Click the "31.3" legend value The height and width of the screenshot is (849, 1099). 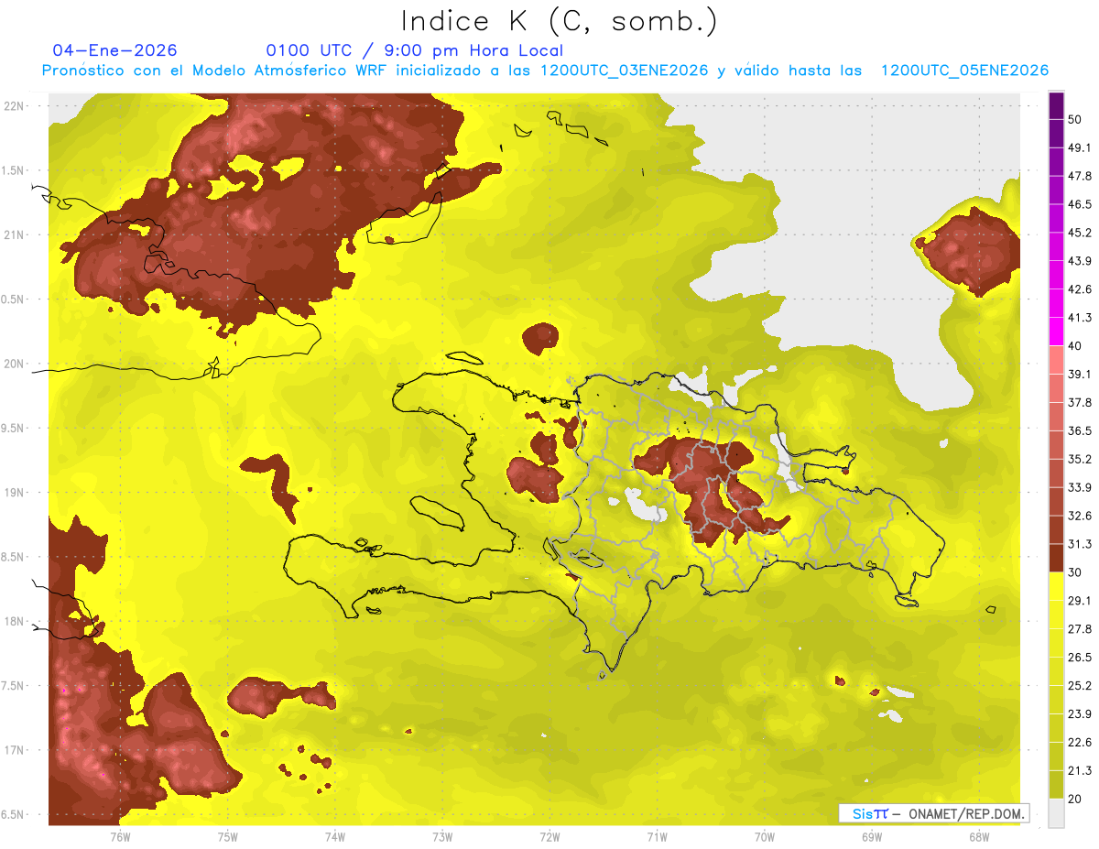tap(1081, 544)
